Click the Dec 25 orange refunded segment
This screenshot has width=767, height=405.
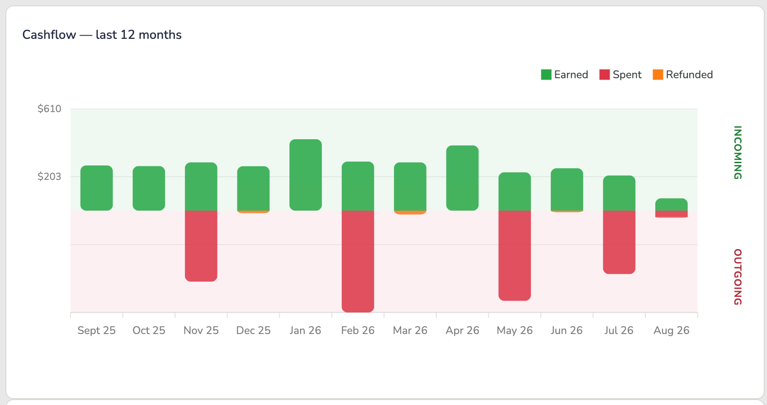(253, 212)
